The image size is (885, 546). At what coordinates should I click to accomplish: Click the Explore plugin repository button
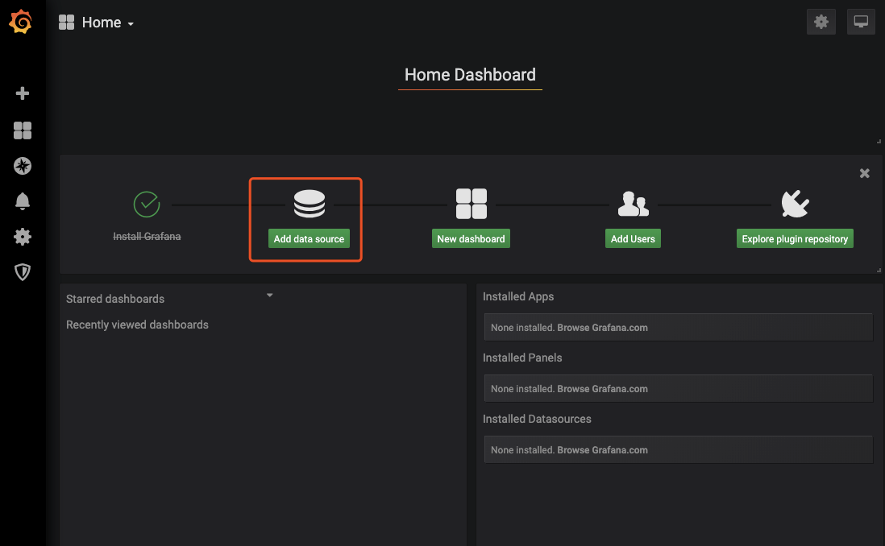coord(795,238)
